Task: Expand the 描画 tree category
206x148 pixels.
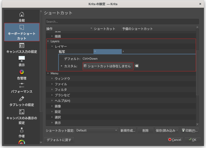Action: (x=52, y=36)
